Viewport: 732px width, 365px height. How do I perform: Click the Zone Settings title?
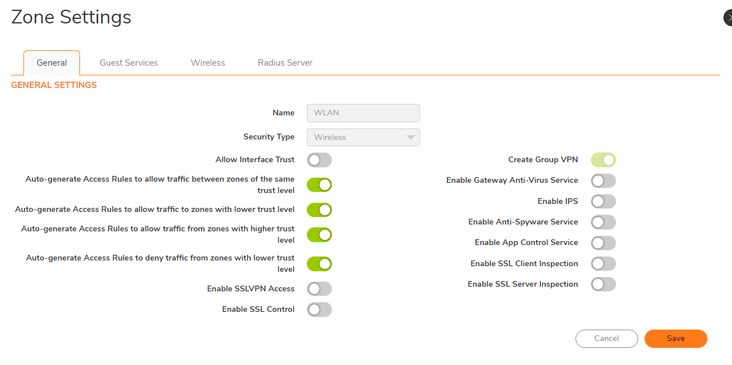tap(71, 17)
